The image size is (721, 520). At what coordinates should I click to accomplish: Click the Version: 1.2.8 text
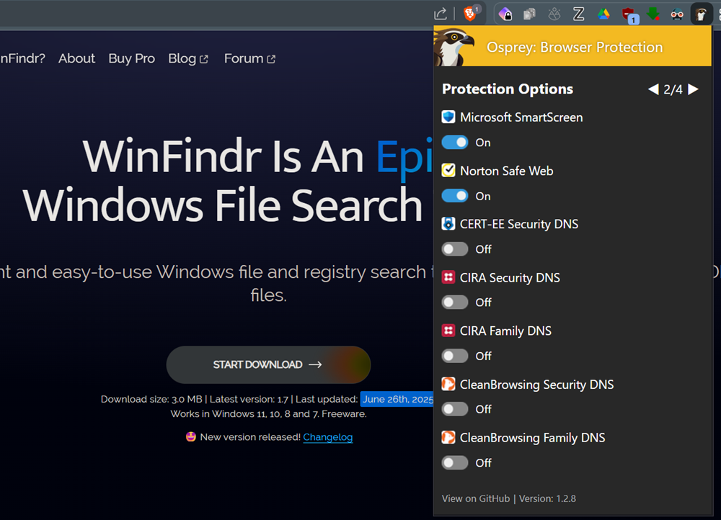[547, 498]
